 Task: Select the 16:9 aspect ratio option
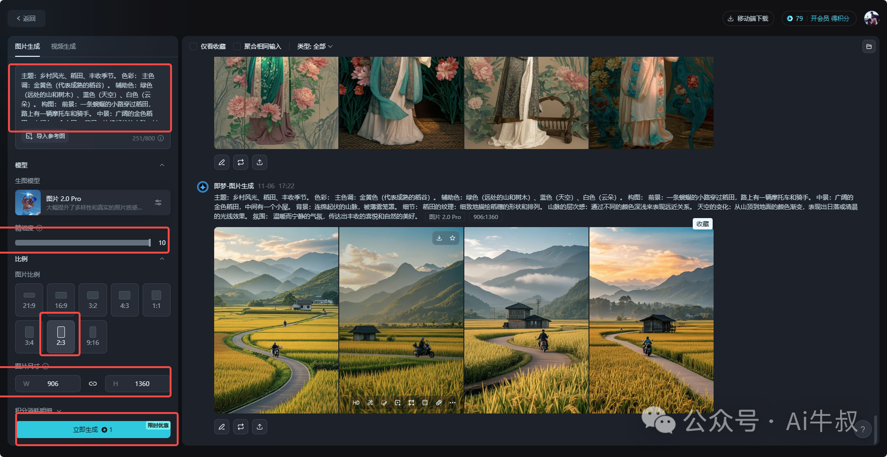point(61,300)
